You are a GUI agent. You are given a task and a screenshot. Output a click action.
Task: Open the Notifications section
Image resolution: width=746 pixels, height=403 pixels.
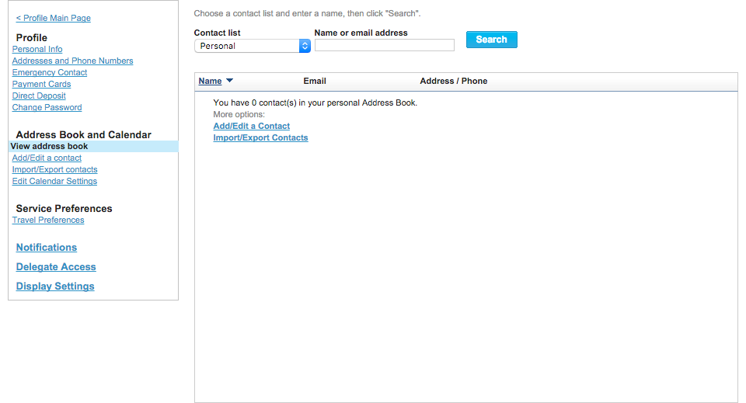tap(46, 248)
